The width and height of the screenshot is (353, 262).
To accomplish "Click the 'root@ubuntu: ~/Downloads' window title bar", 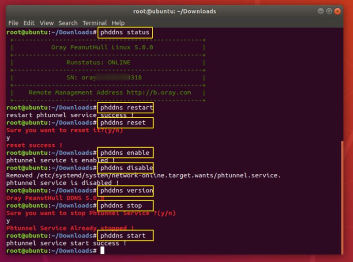I will pyautogui.click(x=176, y=11).
